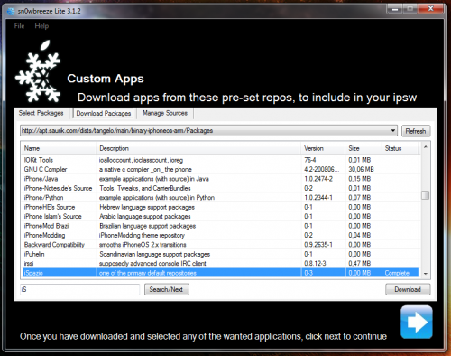The width and height of the screenshot is (451, 356).
Task: Switch to the Download Packages tab
Action: pyautogui.click(x=104, y=113)
